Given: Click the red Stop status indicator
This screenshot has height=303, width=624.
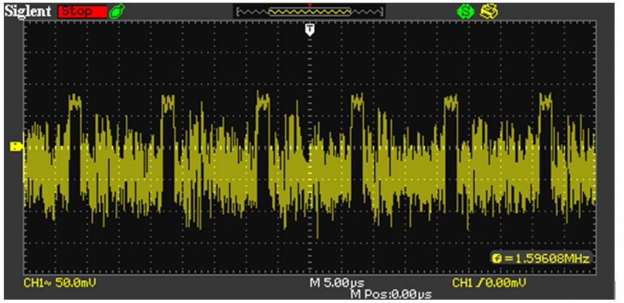Looking at the screenshot, I should 82,12.
